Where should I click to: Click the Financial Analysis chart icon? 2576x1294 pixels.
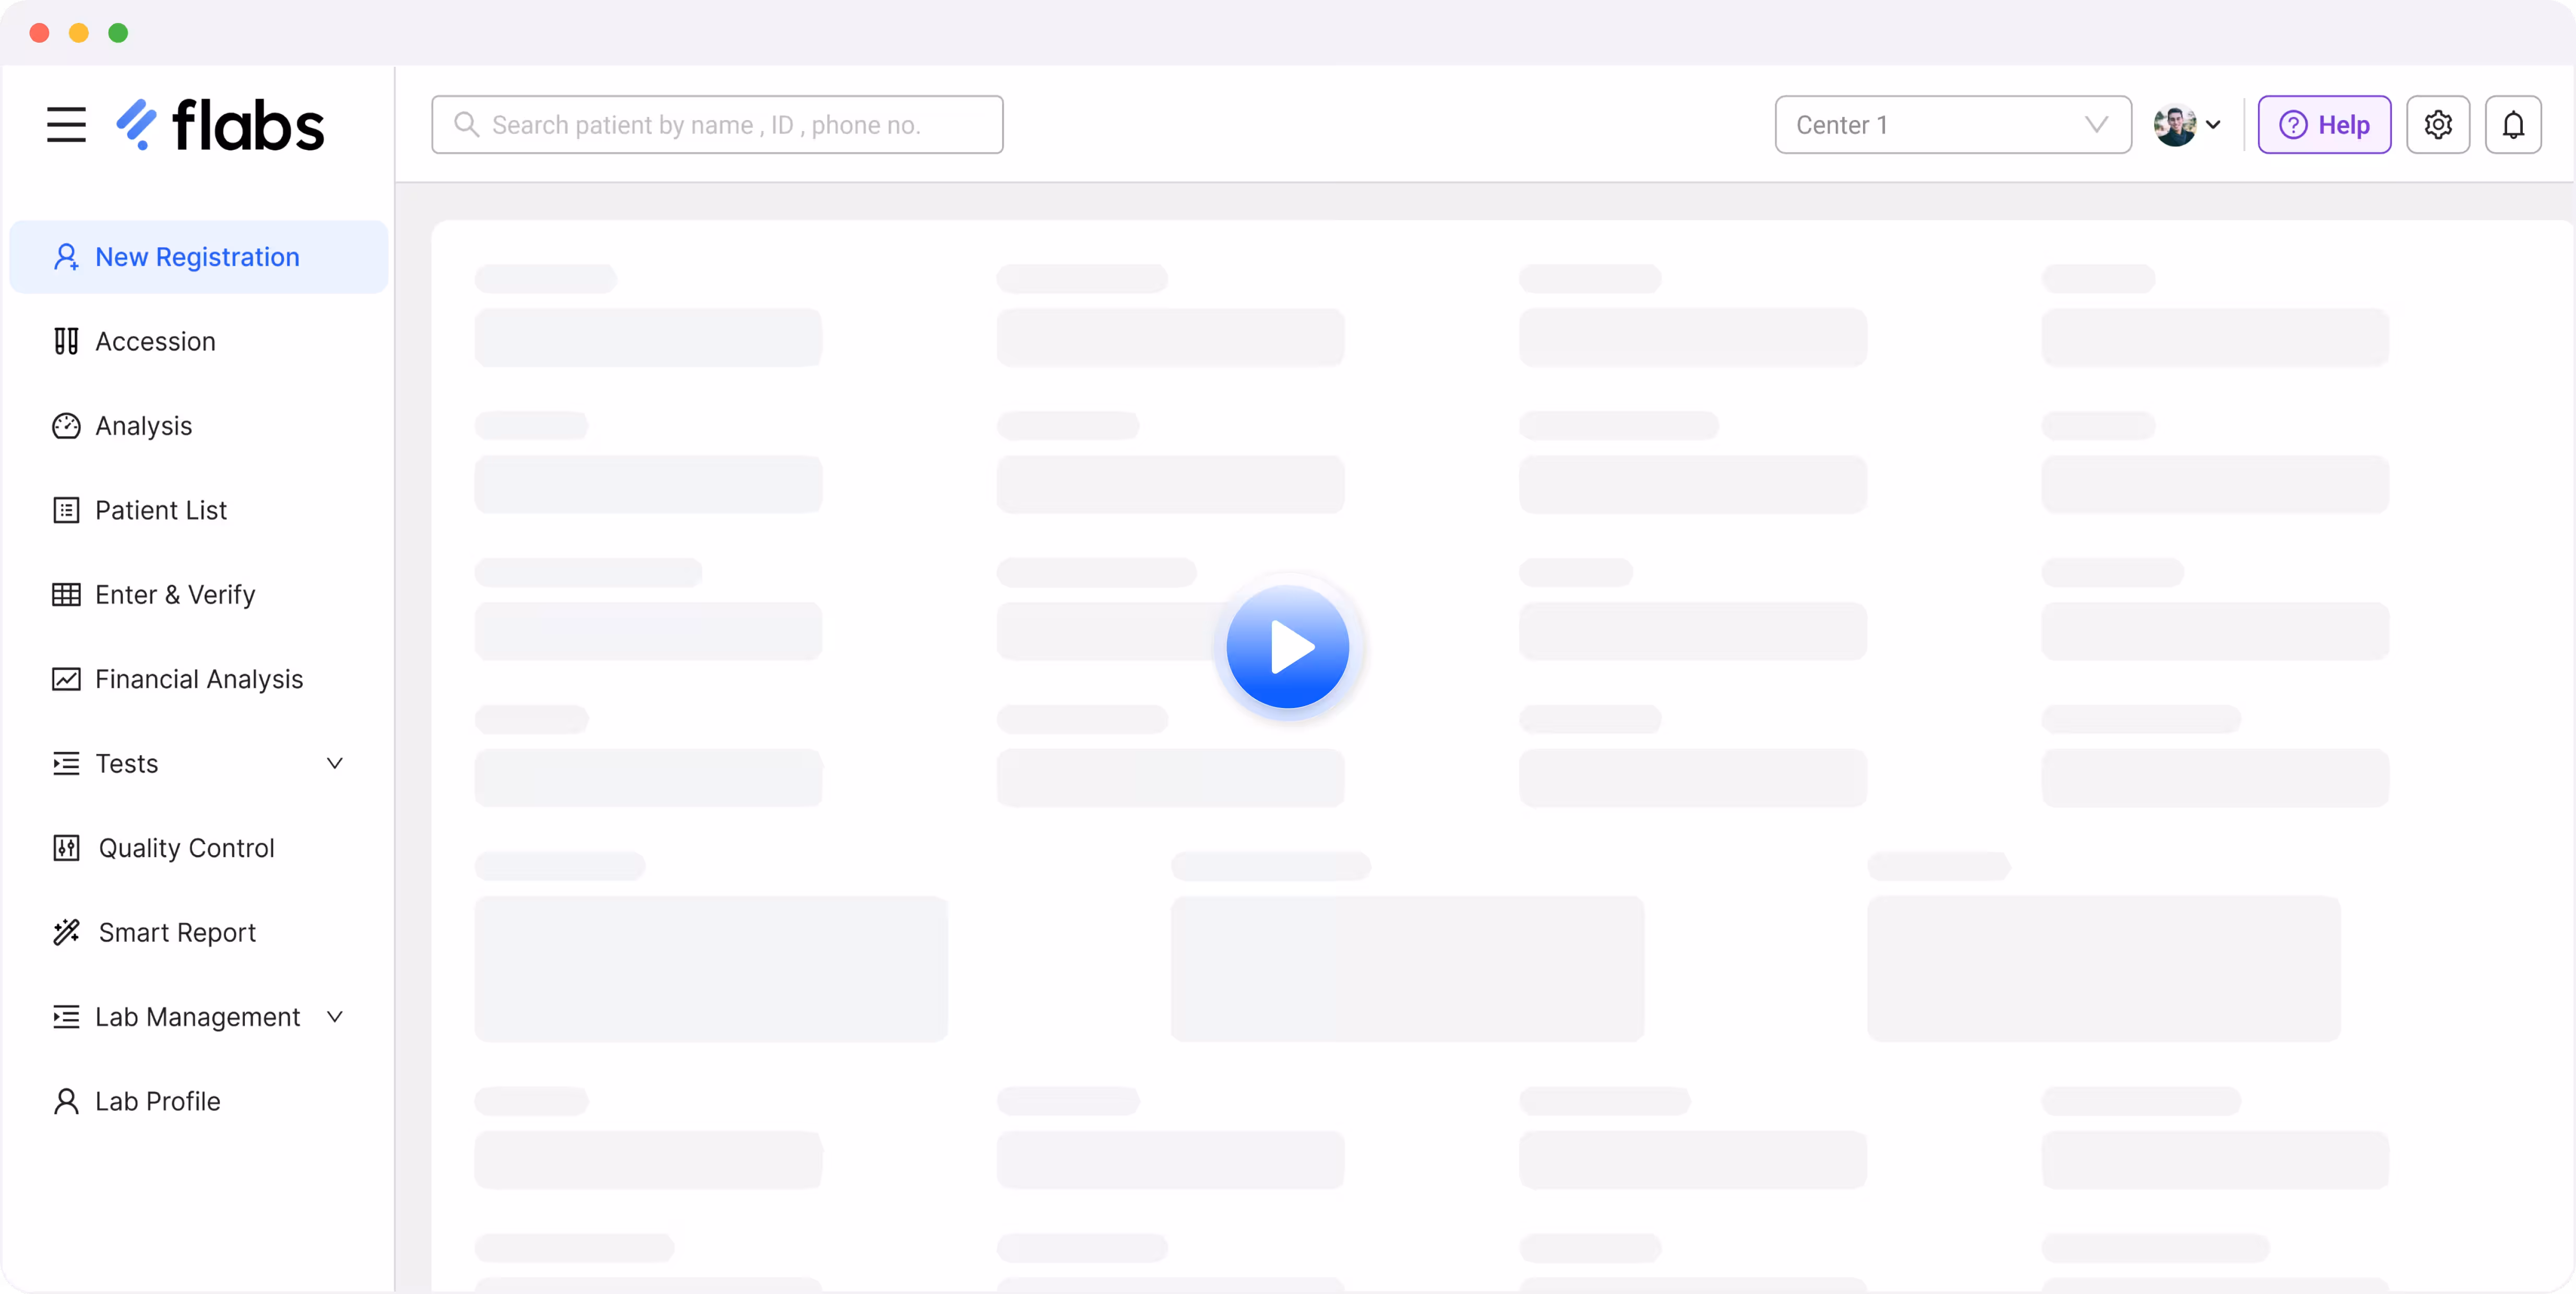(66, 679)
